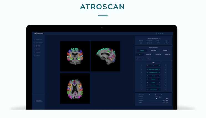Adjust the Opacity slider
206x118 pixels.
coord(157,102)
